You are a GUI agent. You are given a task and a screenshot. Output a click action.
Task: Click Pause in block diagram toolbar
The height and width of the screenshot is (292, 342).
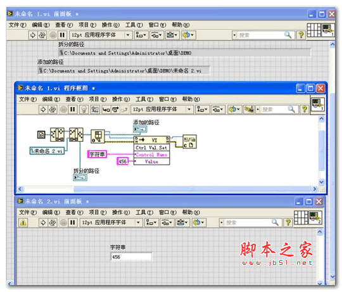point(73,109)
